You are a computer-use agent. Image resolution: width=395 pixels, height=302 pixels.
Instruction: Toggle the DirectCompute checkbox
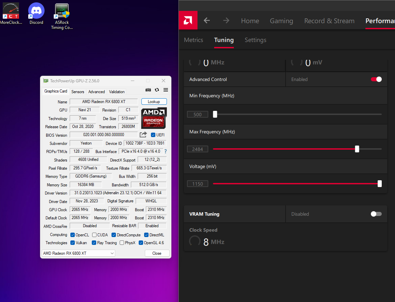click(x=114, y=235)
